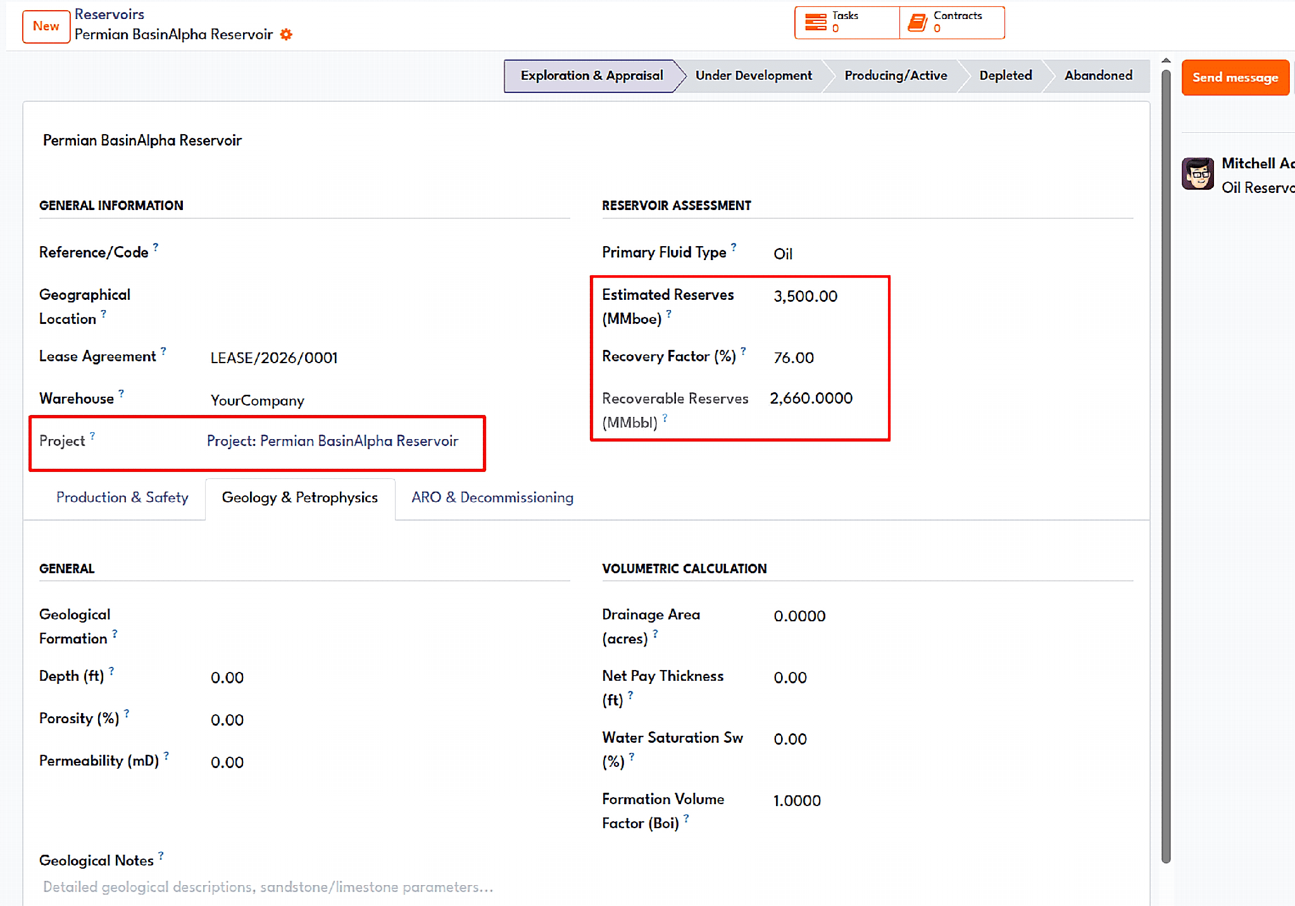
Task: Set stage to Producing/Active
Action: [x=896, y=76]
